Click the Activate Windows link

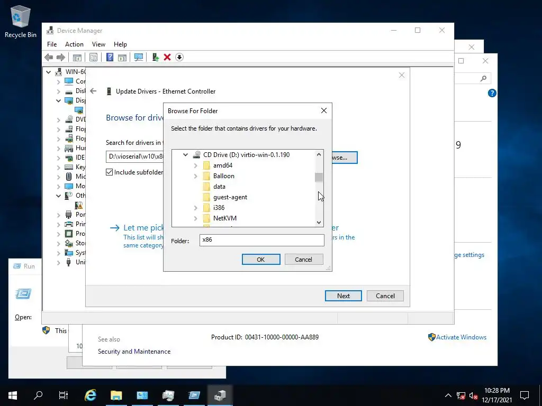461,337
